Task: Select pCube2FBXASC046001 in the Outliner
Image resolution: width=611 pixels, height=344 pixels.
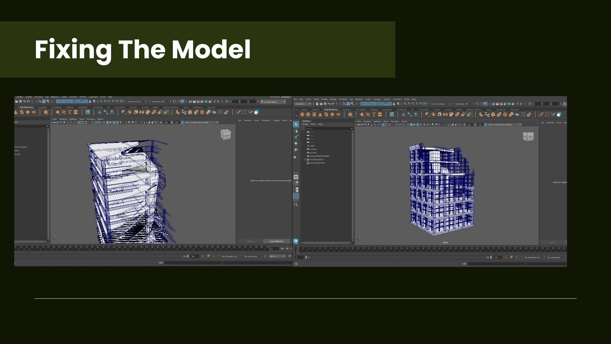Action: pos(320,156)
